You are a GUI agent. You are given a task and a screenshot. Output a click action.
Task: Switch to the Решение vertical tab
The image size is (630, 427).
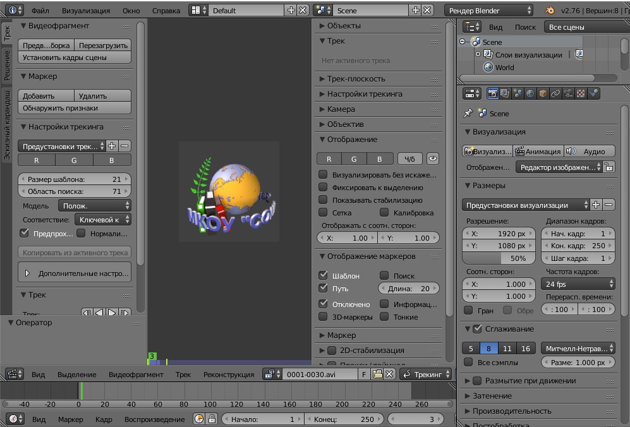point(7,66)
